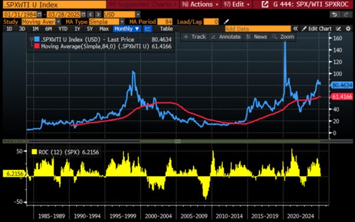Open the MA Type dropdown arrow
The width and height of the screenshot is (355, 222).
point(122,22)
